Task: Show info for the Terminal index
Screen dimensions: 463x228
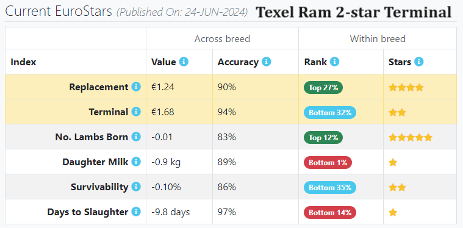Action: (136, 112)
